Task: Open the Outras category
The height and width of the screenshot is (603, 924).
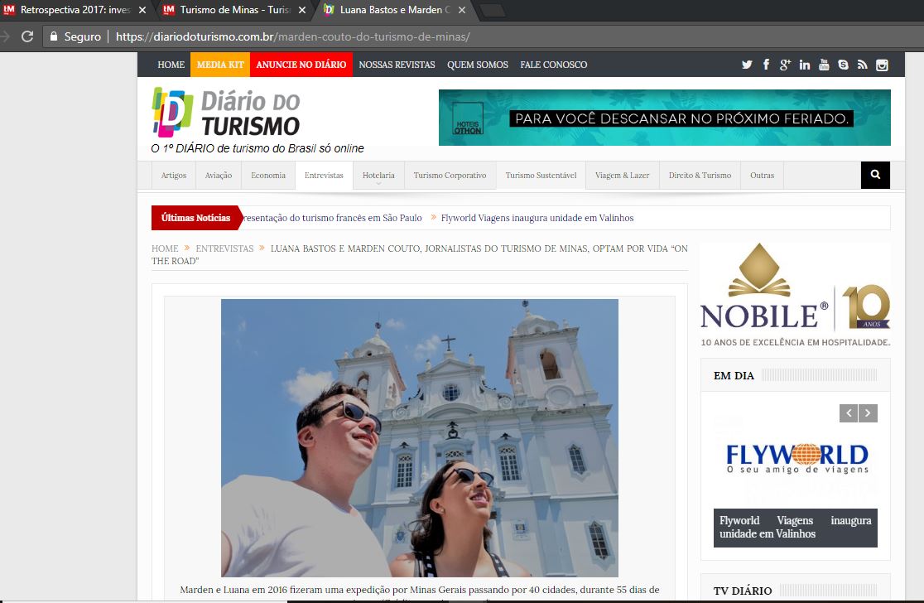Action: [762, 175]
